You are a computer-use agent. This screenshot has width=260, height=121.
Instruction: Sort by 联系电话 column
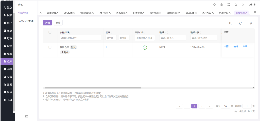coord(201,32)
